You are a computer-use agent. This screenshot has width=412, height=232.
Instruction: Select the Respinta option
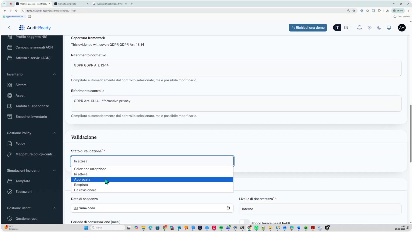152,185
